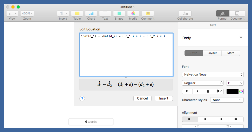Expand the Character Styles dropdown
The image size is (252, 132).
(x=227, y=100)
